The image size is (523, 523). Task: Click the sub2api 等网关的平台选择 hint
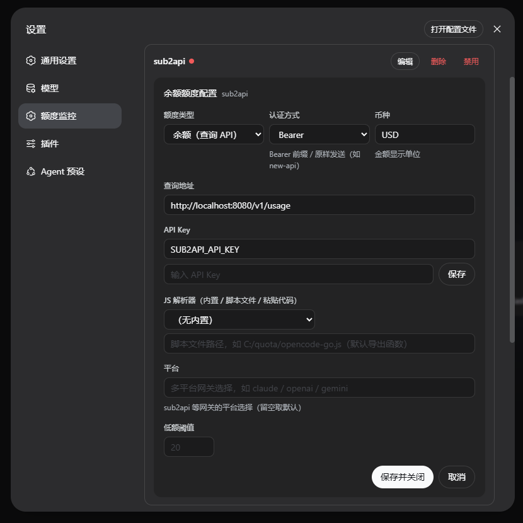pyautogui.click(x=233, y=408)
